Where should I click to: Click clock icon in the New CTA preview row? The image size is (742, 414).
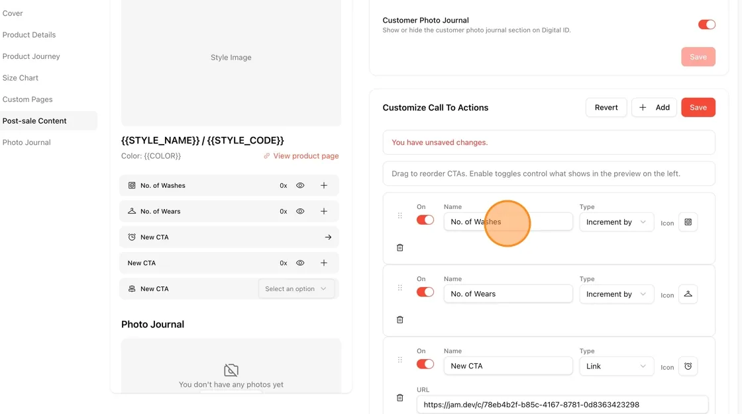[x=132, y=237]
